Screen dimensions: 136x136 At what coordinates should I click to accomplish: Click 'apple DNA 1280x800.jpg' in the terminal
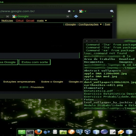click(x=105, y=73)
